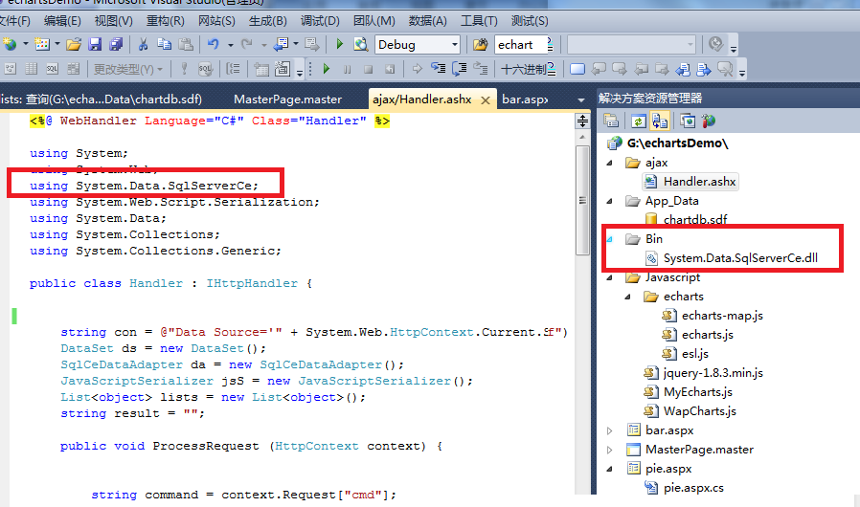Select jquery-1.8.3.min.js file
The width and height of the screenshot is (860, 507).
click(x=713, y=373)
